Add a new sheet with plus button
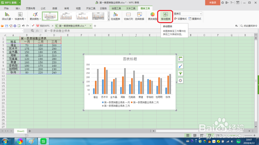The height and width of the screenshot is (145, 259). tap(30, 131)
